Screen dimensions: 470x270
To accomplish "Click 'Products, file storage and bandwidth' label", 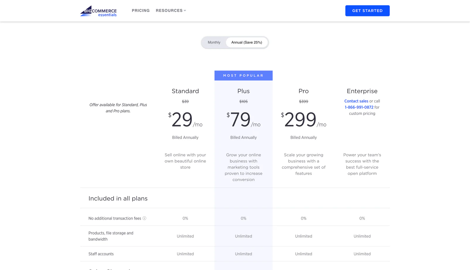I will coord(111,236).
